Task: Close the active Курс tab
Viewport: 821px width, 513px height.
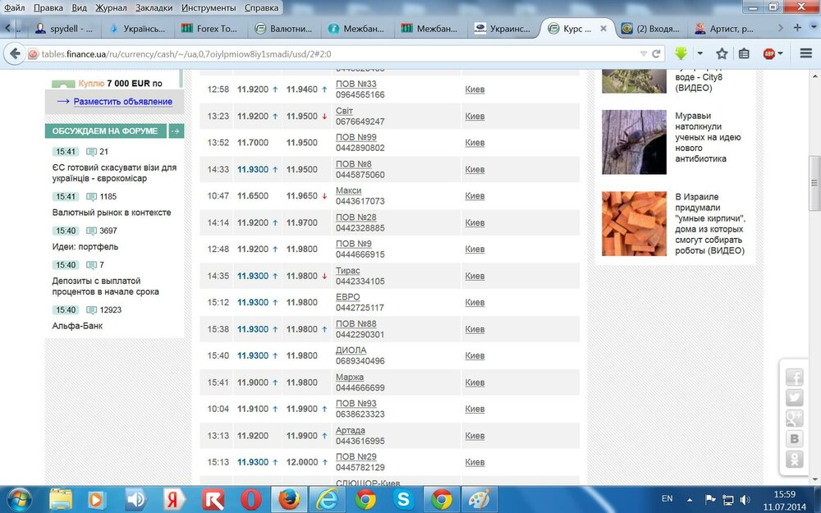Action: point(603,28)
